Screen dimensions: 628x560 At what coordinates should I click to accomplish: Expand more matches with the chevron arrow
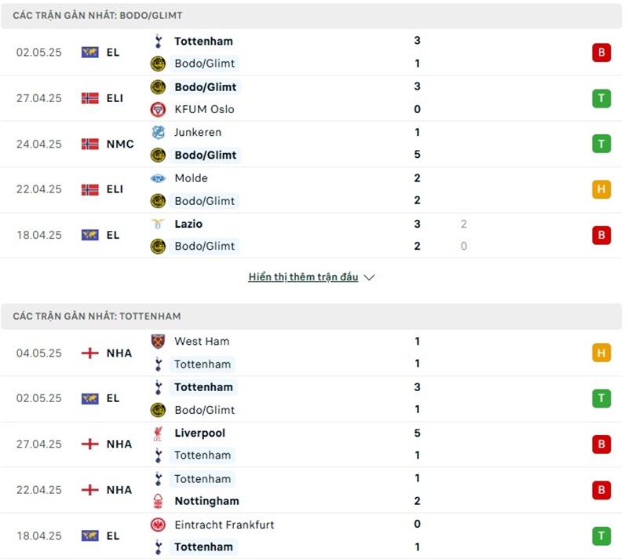click(370, 277)
